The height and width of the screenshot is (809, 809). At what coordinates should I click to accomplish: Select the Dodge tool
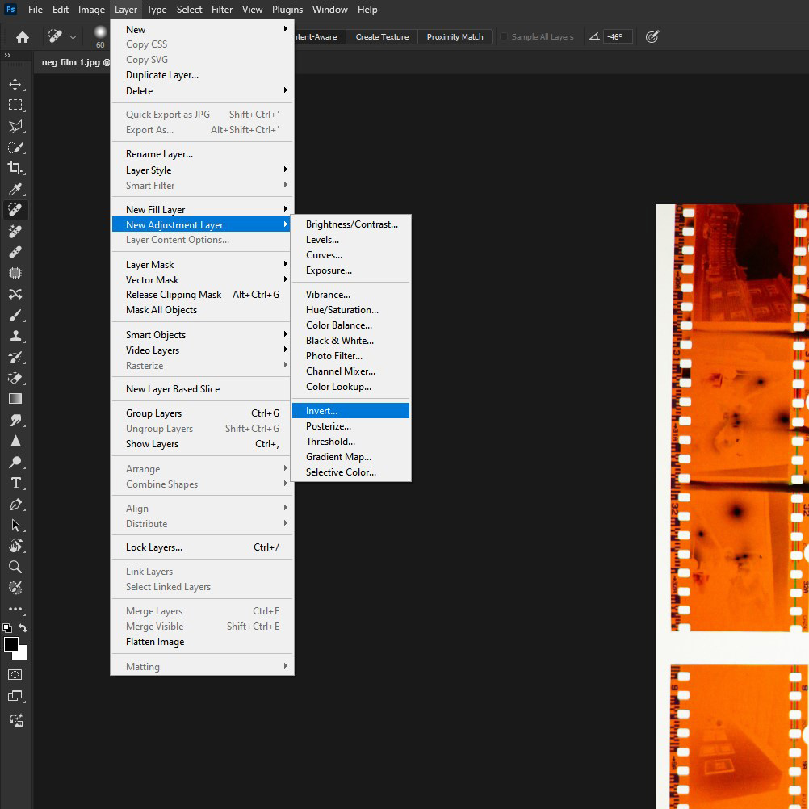15,463
